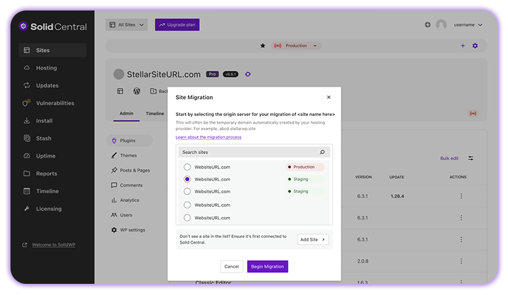
Task: Expand the username account menu
Action: 468,25
